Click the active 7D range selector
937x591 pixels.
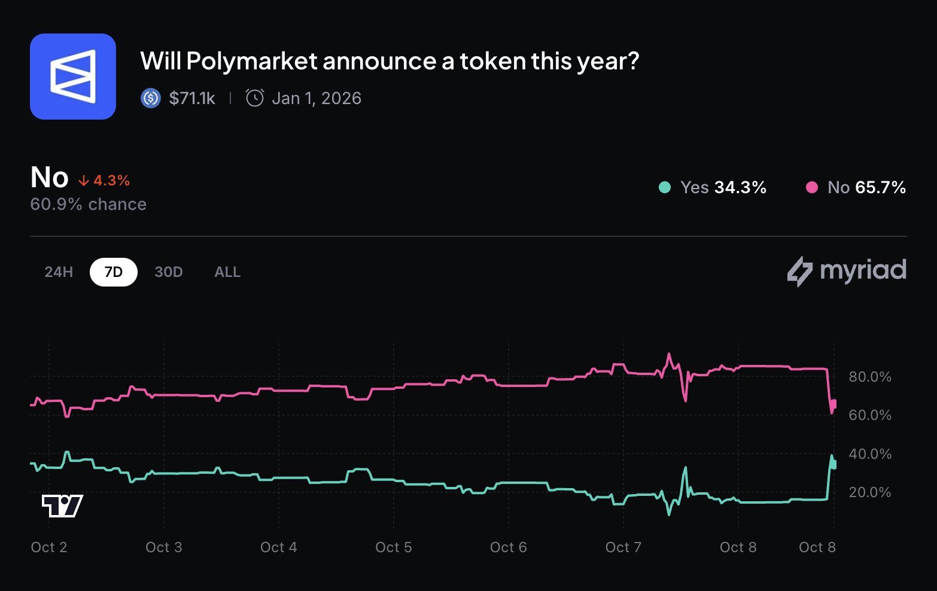(x=113, y=272)
